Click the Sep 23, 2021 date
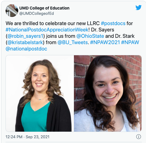Image resolution: width=146 pixels, height=143 pixels. tap(37, 137)
